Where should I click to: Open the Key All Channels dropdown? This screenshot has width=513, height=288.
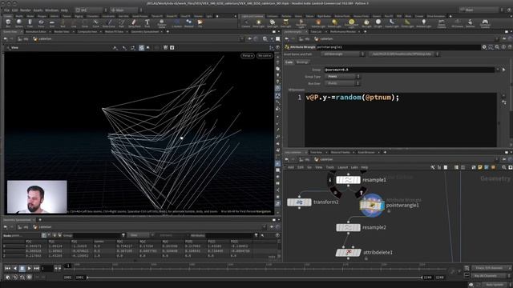tap(491, 276)
